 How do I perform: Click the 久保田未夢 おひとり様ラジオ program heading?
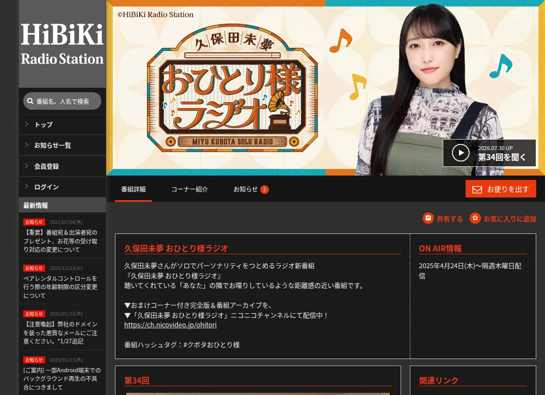[176, 248]
